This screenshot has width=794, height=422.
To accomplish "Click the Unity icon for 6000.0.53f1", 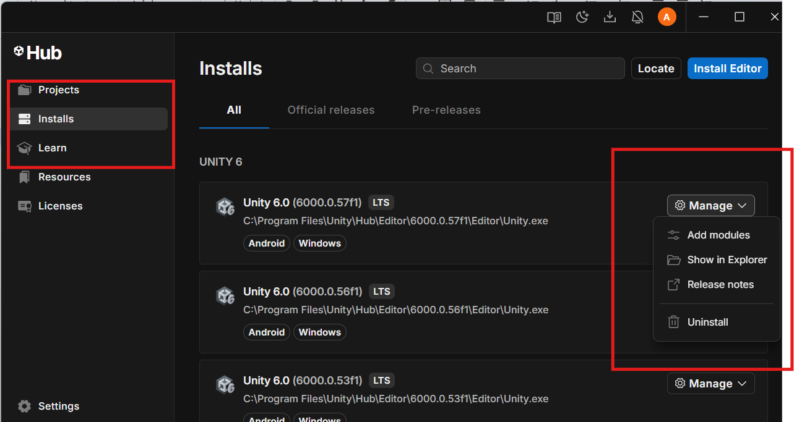I will (x=225, y=385).
